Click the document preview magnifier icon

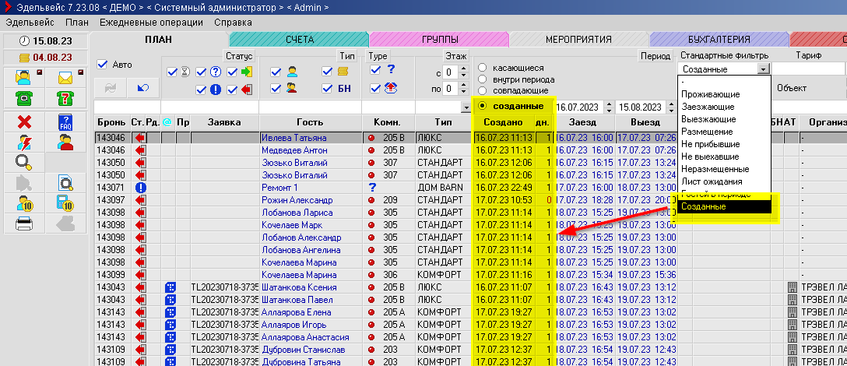(65, 183)
